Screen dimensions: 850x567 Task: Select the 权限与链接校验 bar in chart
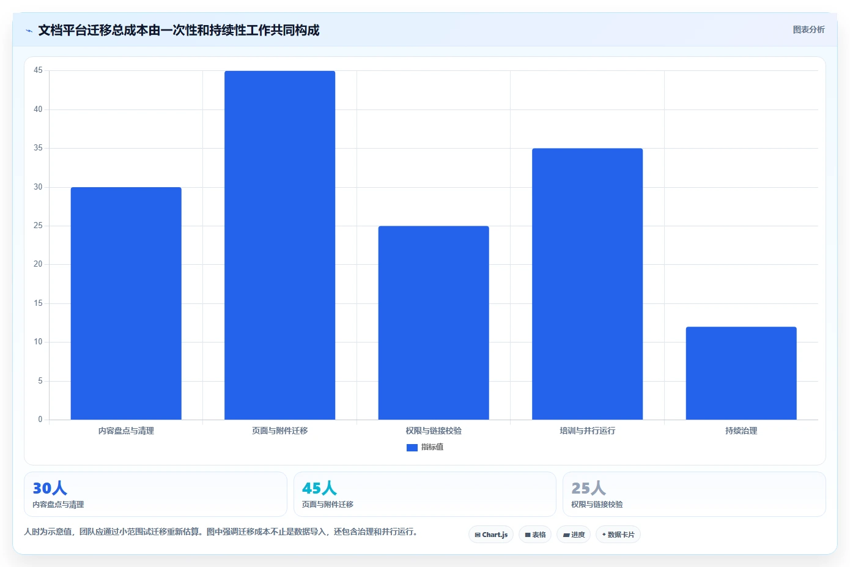click(434, 323)
